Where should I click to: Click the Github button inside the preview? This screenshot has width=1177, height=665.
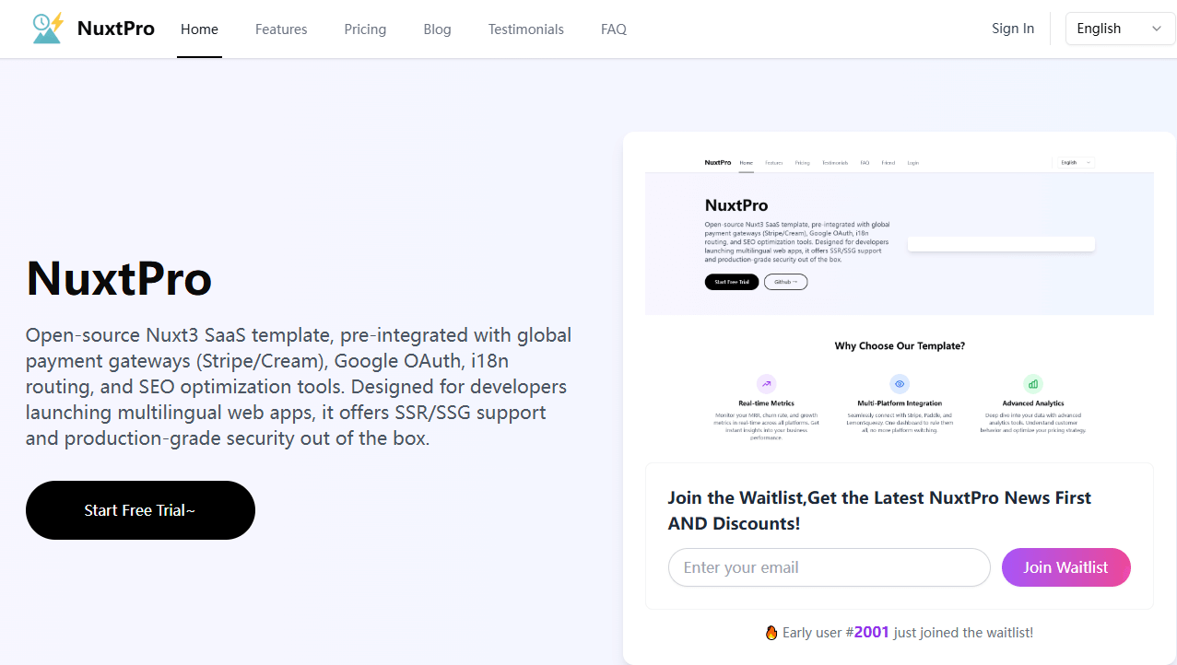coord(785,282)
